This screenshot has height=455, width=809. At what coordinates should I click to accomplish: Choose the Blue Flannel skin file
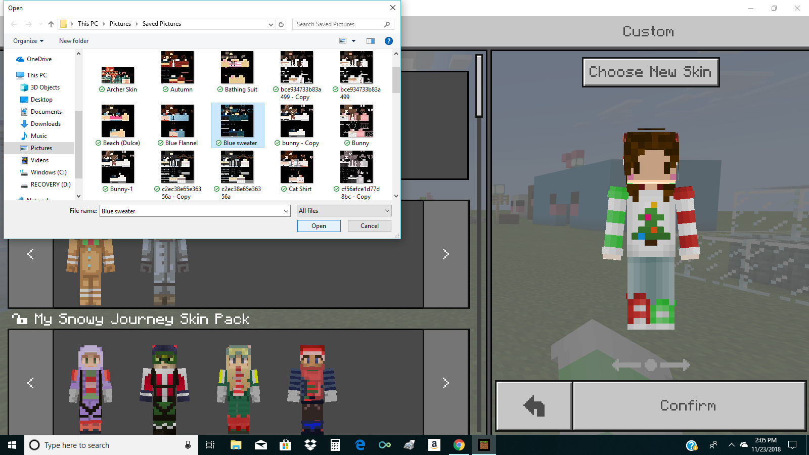[x=177, y=125]
